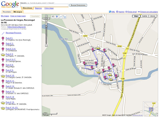Click the Enviar email link
Image resolution: width=159 pixels, height=117 pixels.
pos(132,12)
